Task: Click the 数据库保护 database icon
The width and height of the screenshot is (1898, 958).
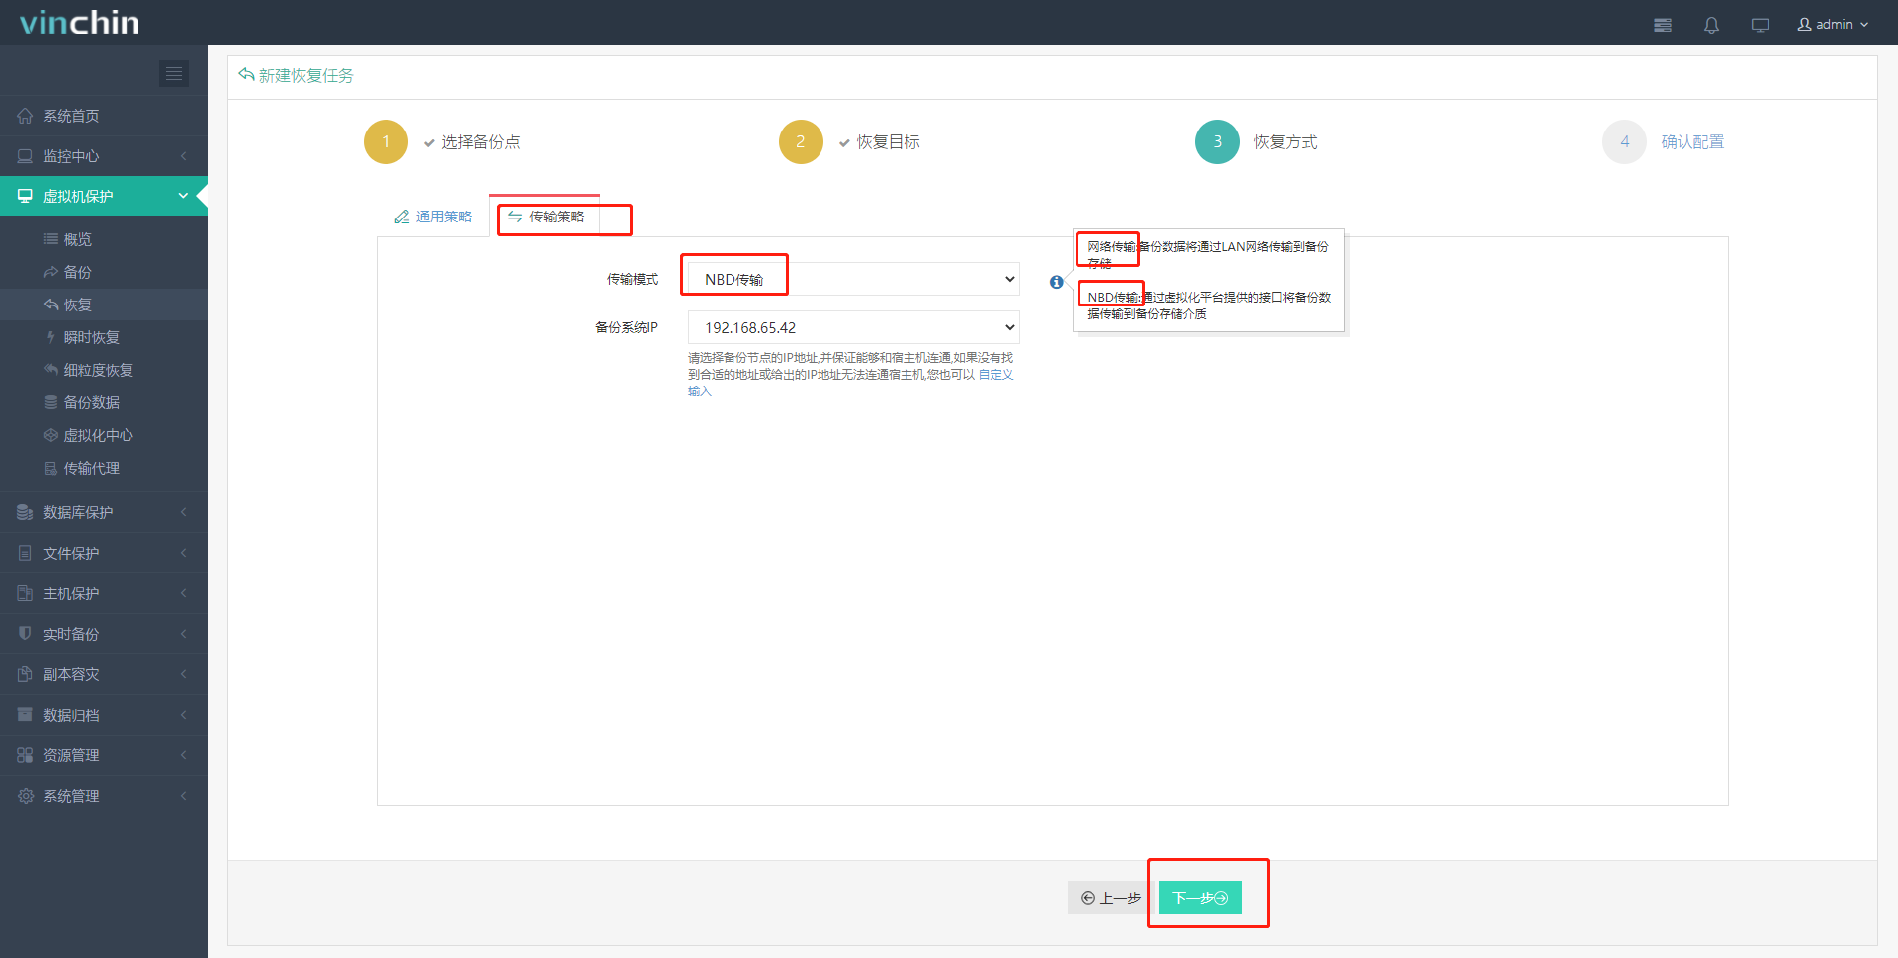Action: (x=25, y=512)
